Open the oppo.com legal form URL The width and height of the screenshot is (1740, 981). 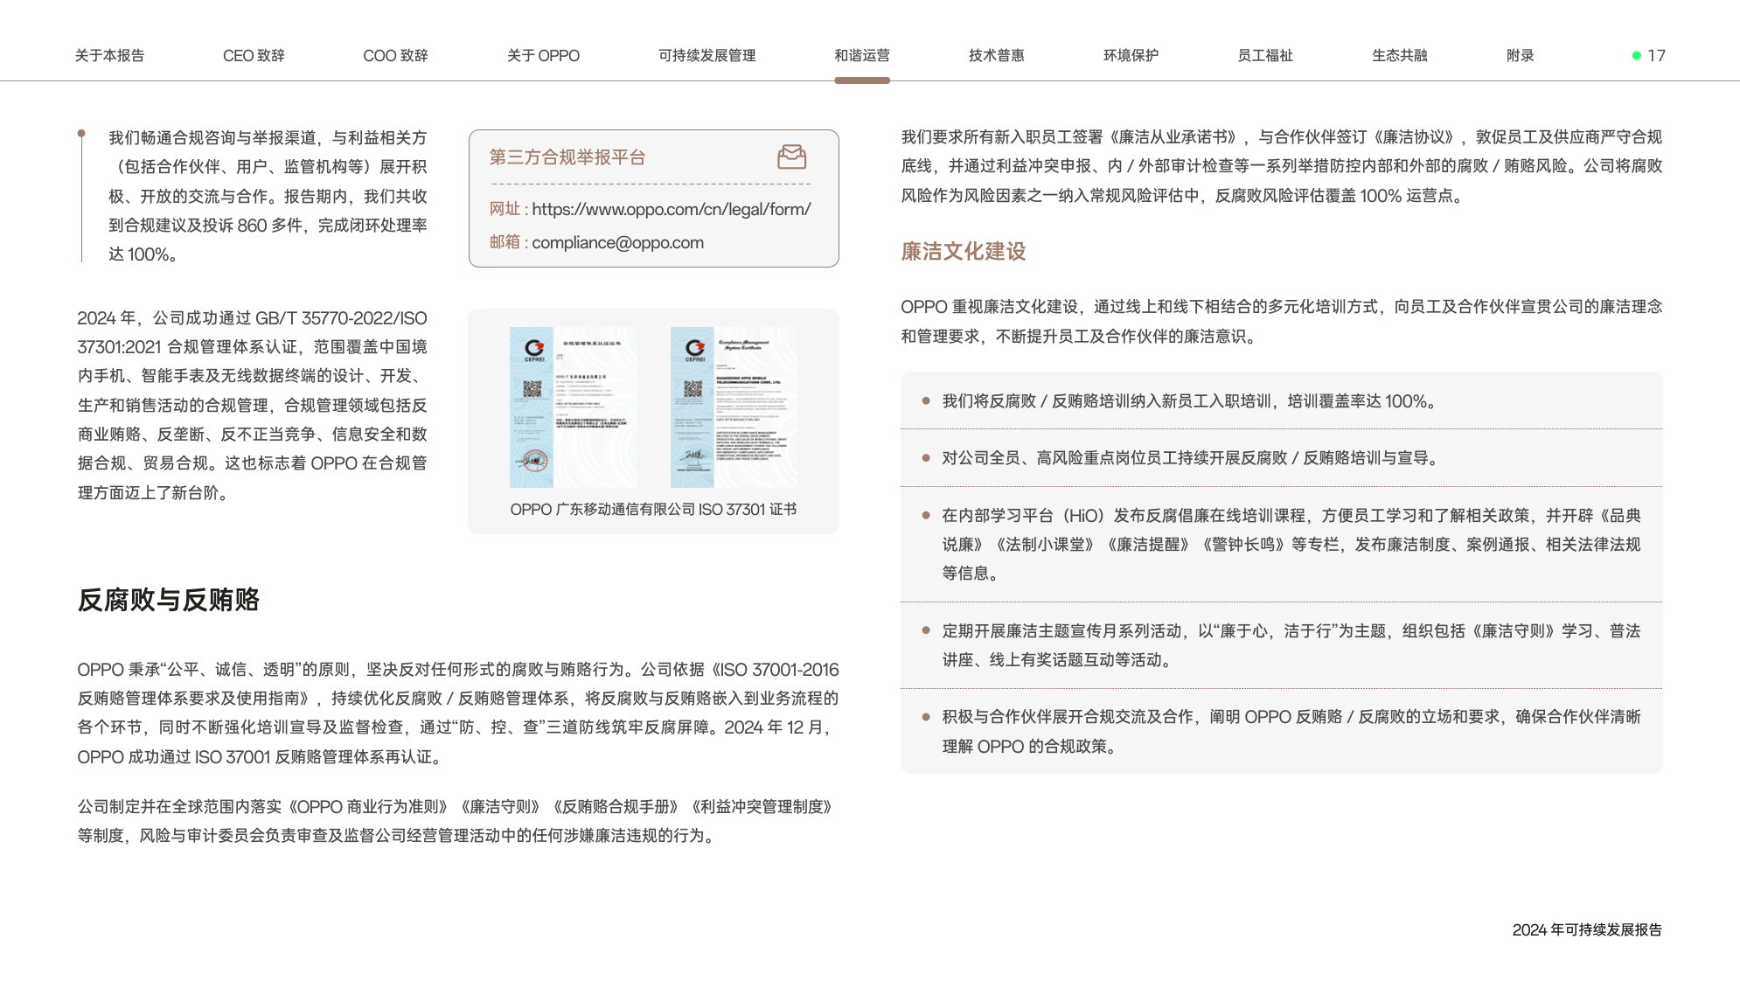pos(671,209)
